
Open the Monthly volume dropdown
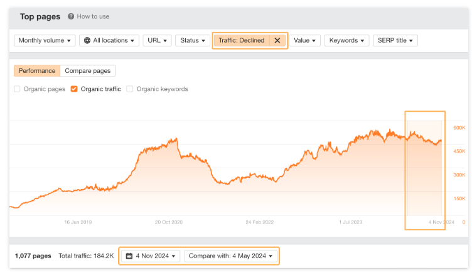point(45,40)
